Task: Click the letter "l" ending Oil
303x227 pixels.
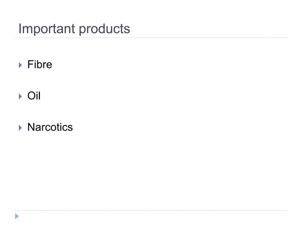Action: 39,96
